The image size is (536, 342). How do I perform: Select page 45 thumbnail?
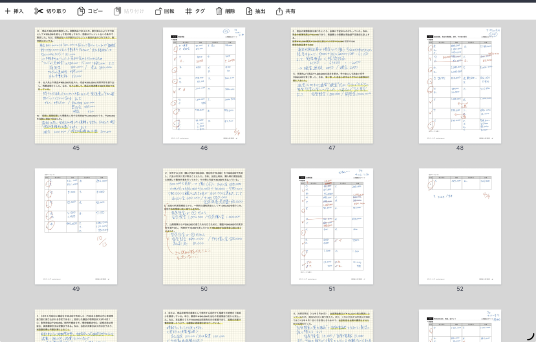(x=76, y=85)
